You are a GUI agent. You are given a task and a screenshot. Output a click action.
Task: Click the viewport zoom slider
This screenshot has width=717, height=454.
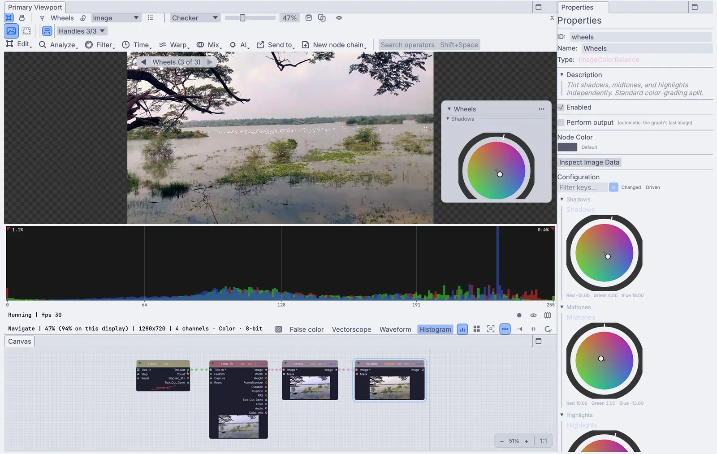(250, 18)
